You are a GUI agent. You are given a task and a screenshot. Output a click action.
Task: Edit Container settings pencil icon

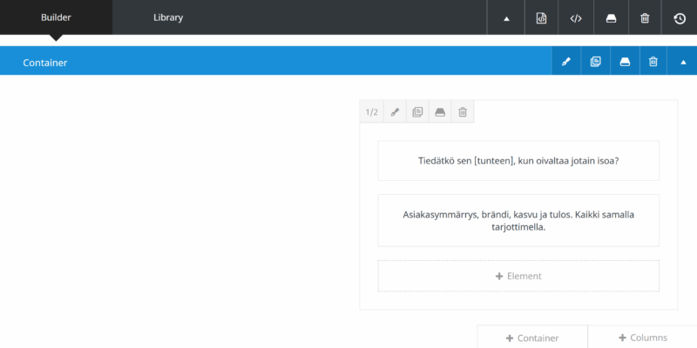pos(565,62)
